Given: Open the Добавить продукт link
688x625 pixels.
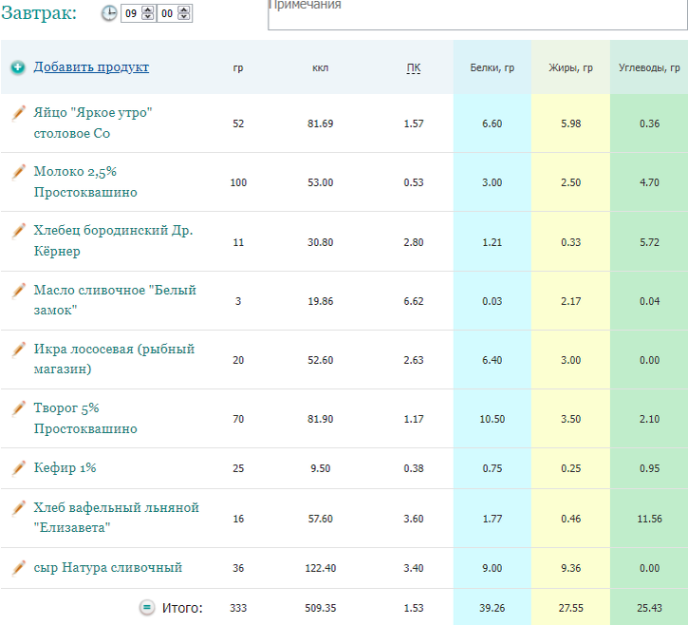Looking at the screenshot, I should click(x=91, y=66).
